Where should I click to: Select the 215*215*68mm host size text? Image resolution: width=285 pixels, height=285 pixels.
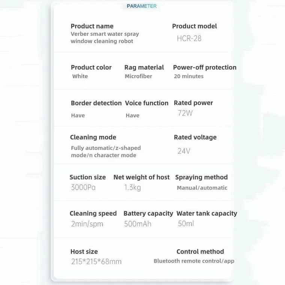96,262
